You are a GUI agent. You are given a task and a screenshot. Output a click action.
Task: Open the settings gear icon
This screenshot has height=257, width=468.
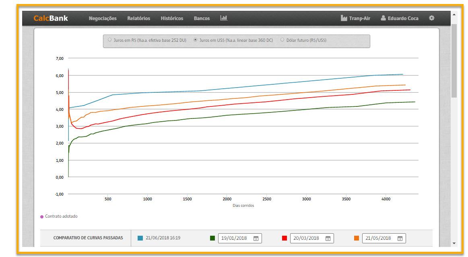point(432,18)
